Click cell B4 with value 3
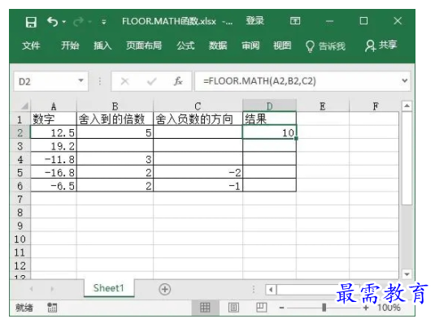This screenshot has height=319, width=435. coord(115,159)
